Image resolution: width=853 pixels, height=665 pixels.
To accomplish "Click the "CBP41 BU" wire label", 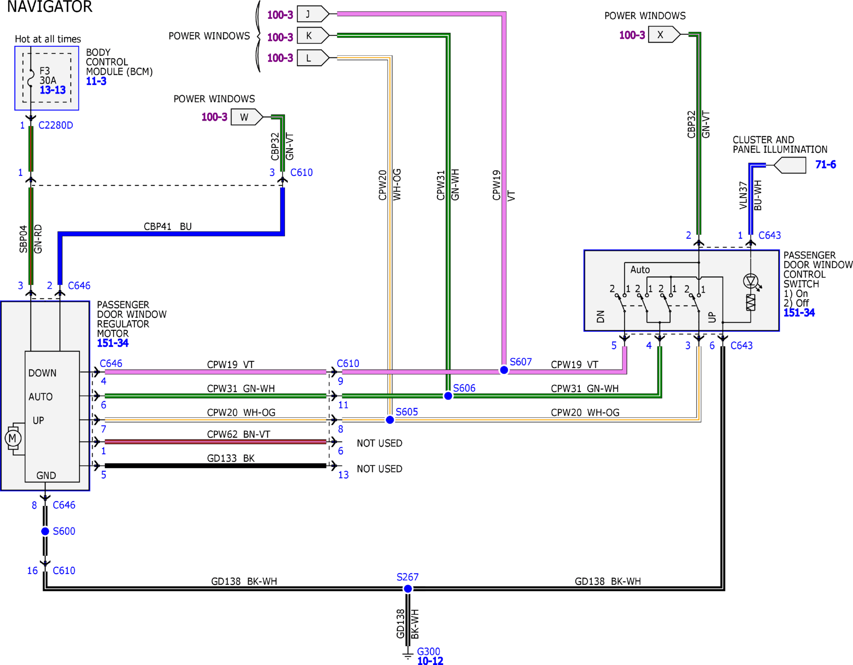I will [x=168, y=227].
